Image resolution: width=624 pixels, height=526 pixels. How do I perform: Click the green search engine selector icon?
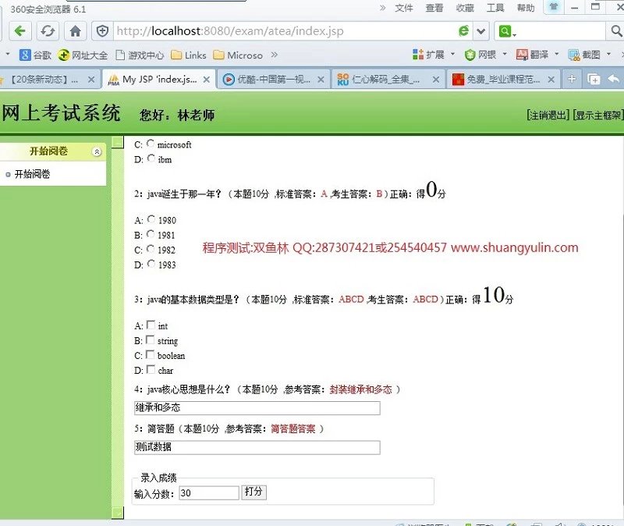[x=507, y=31]
